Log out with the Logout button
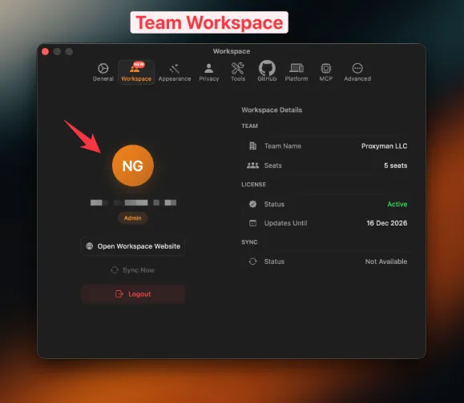This screenshot has width=464, height=403. coord(133,294)
